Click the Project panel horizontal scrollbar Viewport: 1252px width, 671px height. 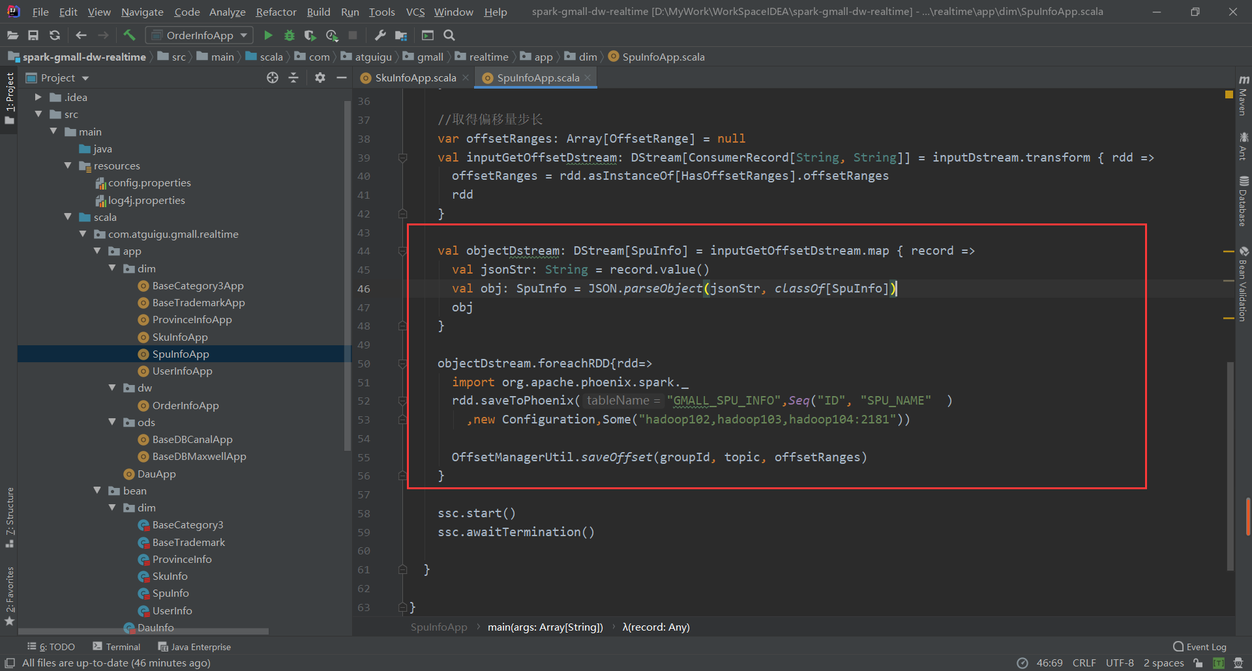point(143,631)
